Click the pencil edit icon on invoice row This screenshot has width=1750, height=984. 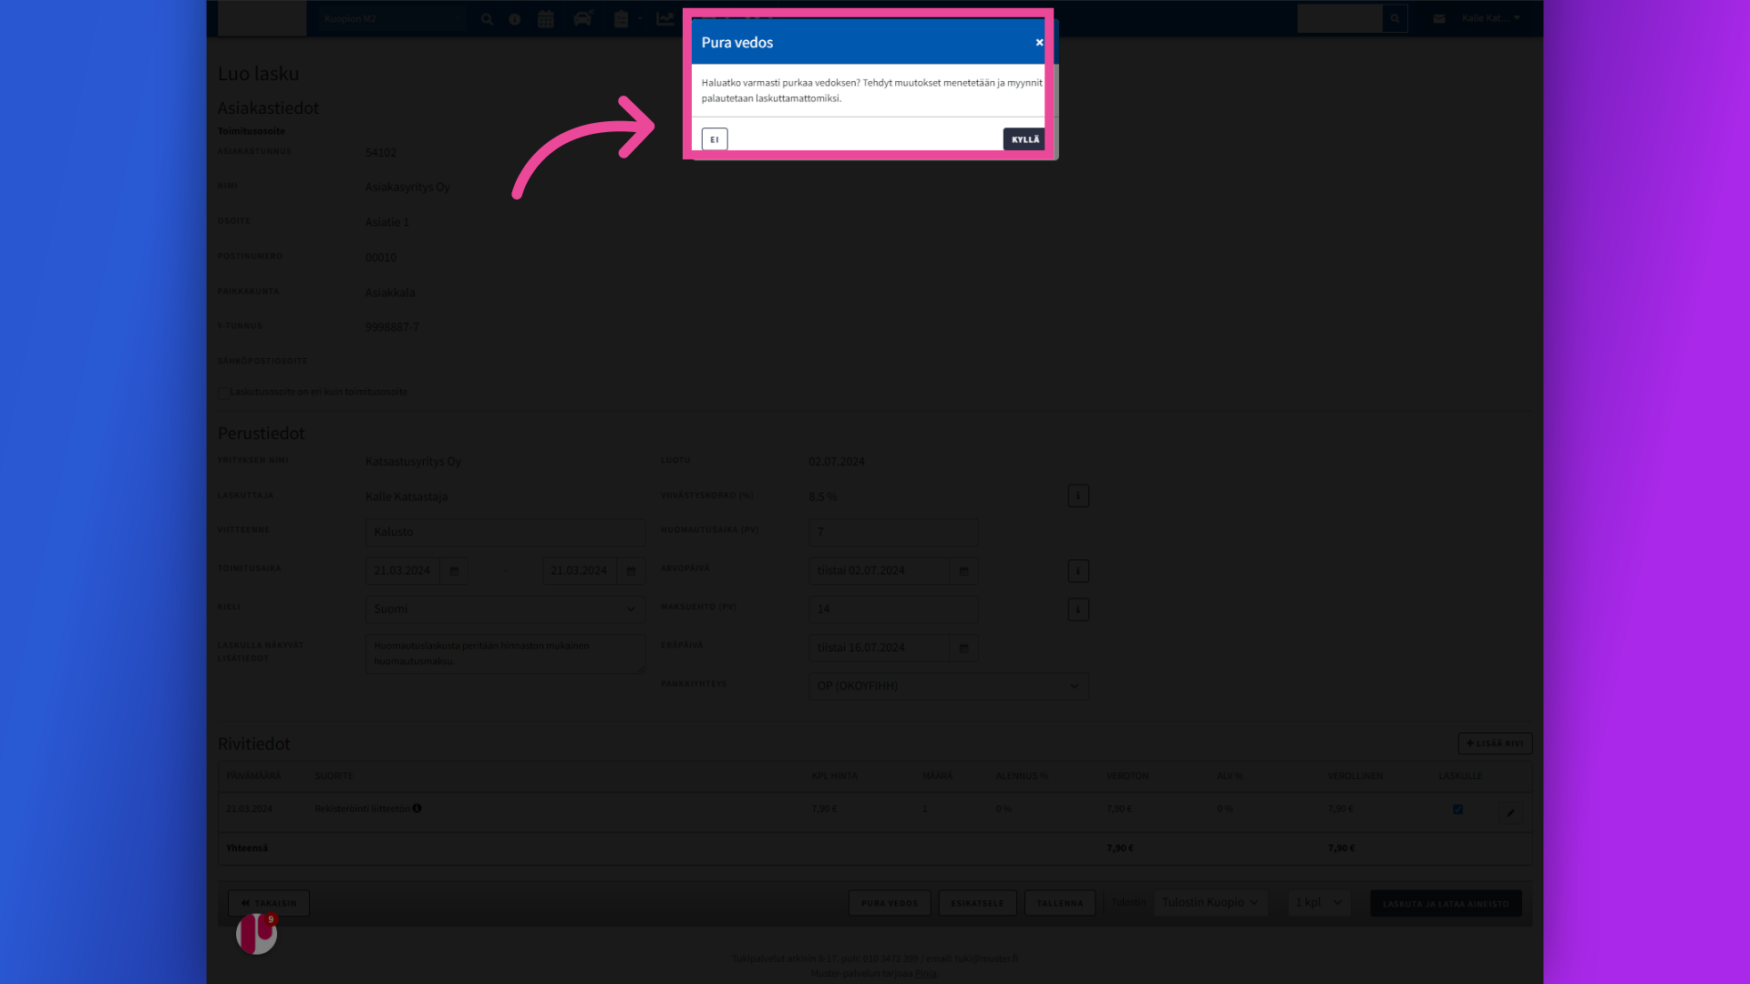click(1510, 813)
